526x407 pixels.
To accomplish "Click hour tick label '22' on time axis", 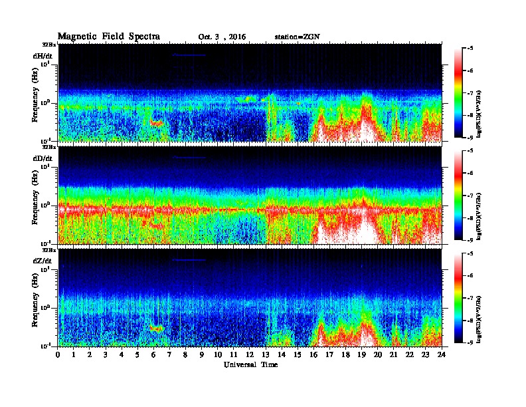I will pos(410,354).
